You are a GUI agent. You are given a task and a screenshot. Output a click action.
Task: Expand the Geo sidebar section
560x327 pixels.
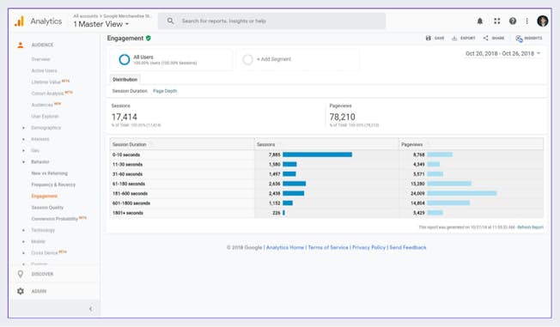point(35,150)
